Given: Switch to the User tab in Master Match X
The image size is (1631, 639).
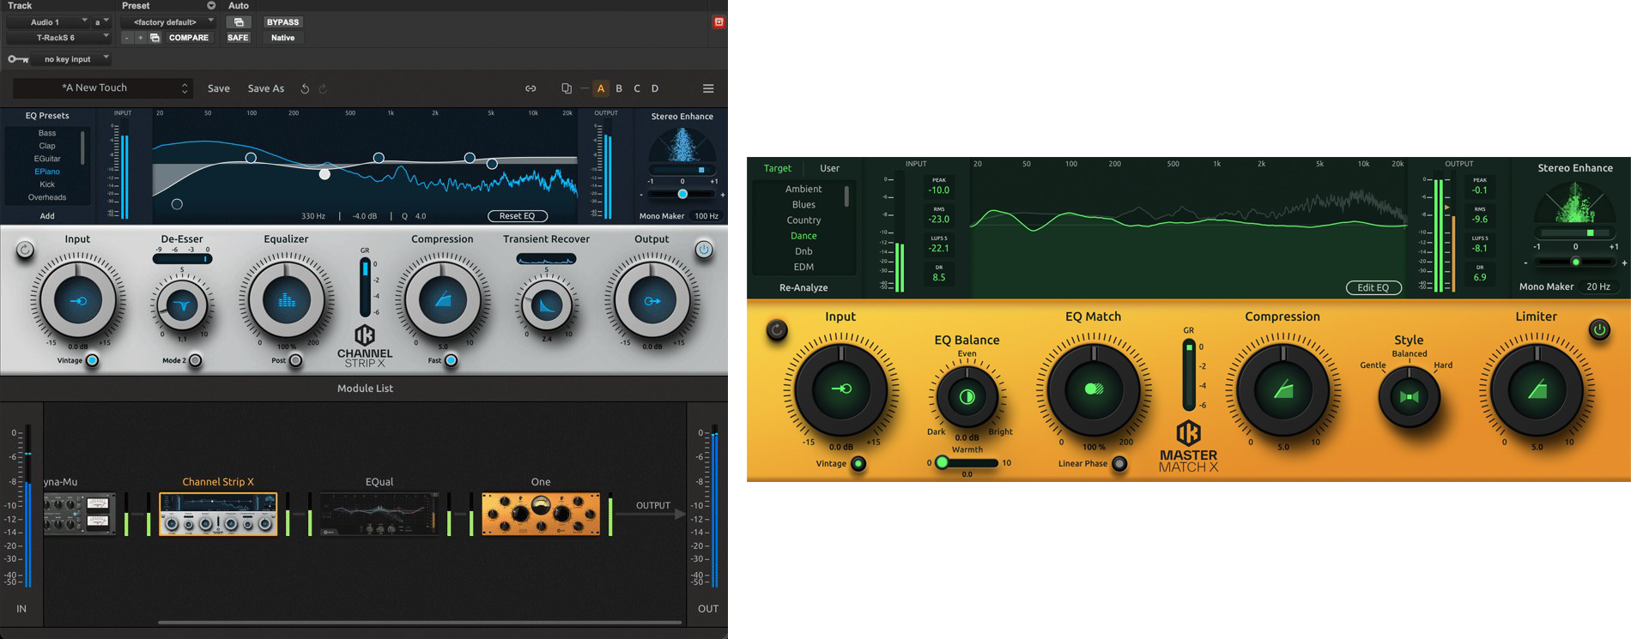Looking at the screenshot, I should tap(829, 168).
